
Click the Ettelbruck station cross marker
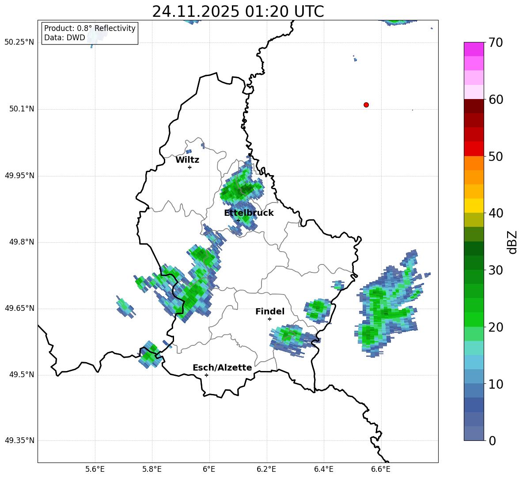[238, 220]
